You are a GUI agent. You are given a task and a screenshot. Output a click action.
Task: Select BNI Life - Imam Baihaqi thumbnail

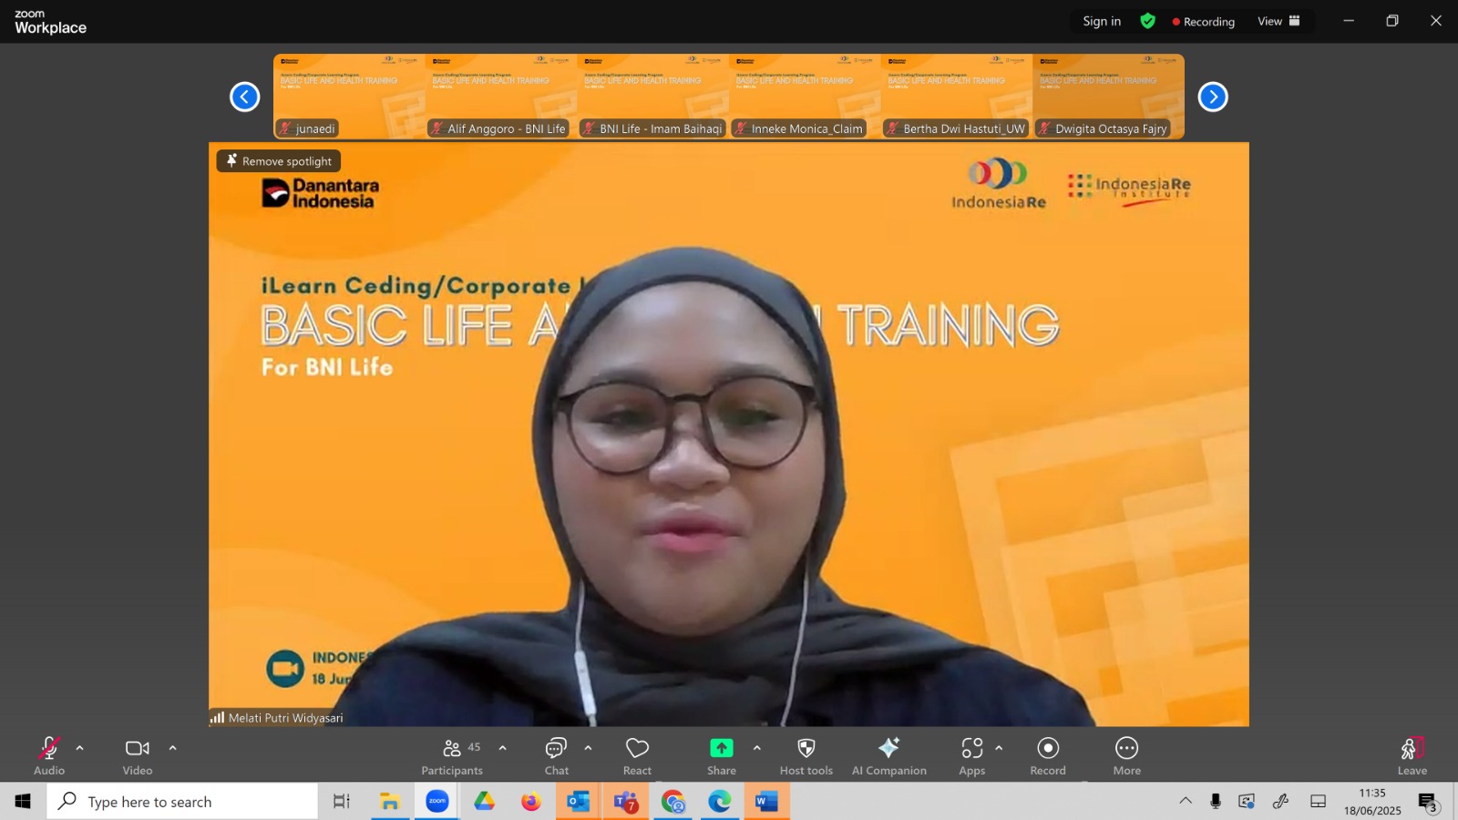click(x=653, y=96)
